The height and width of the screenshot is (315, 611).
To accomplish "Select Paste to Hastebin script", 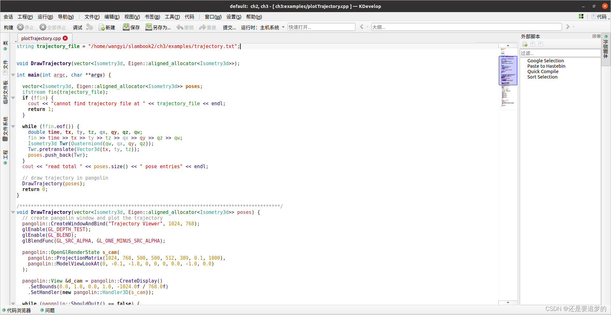I will pos(546,66).
